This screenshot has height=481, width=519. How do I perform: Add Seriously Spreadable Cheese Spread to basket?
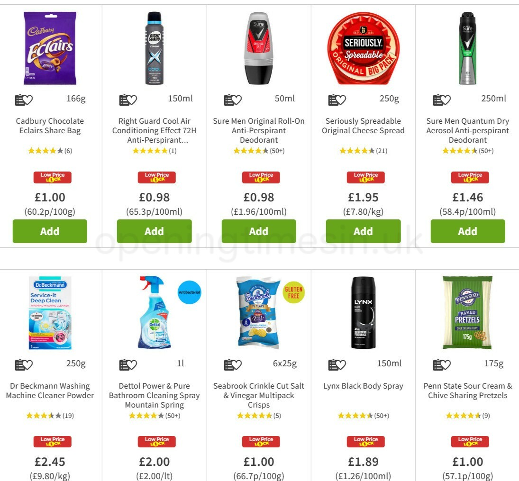coord(363,231)
